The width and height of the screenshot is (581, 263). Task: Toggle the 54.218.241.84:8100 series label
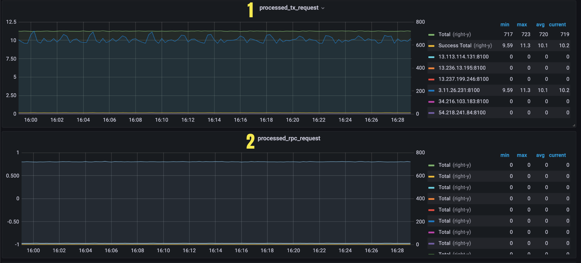462,113
